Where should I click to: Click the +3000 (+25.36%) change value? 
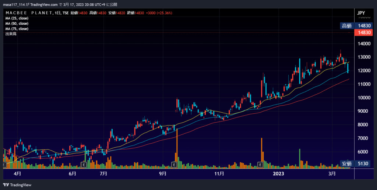coord(159,13)
